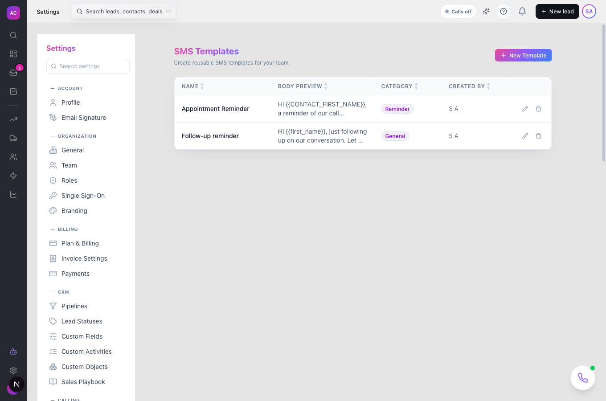606x401 pixels.
Task: Toggle the Calls off status
Action: tap(459, 12)
